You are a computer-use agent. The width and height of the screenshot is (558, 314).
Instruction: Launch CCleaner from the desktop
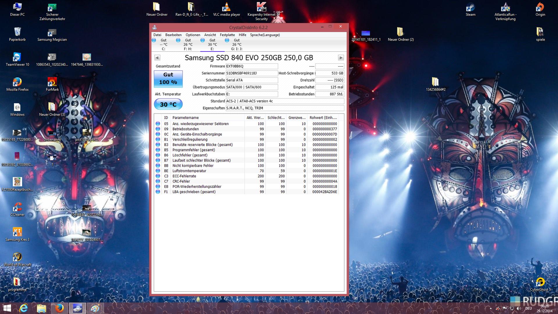point(17,210)
